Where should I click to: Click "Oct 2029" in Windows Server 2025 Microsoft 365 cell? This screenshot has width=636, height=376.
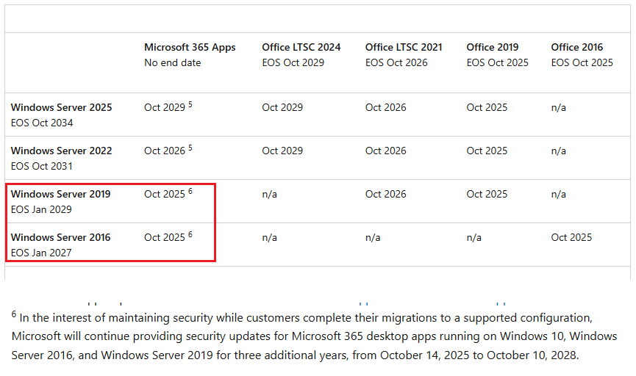coord(165,107)
